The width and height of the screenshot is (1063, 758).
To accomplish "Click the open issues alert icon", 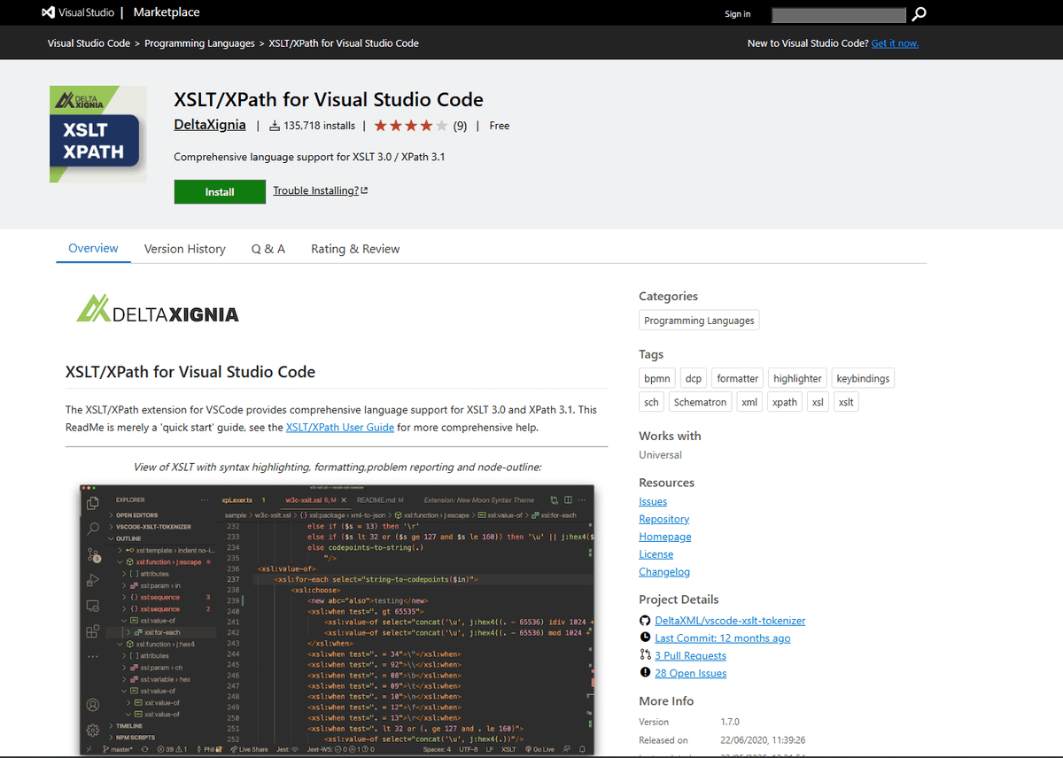I will tap(645, 673).
